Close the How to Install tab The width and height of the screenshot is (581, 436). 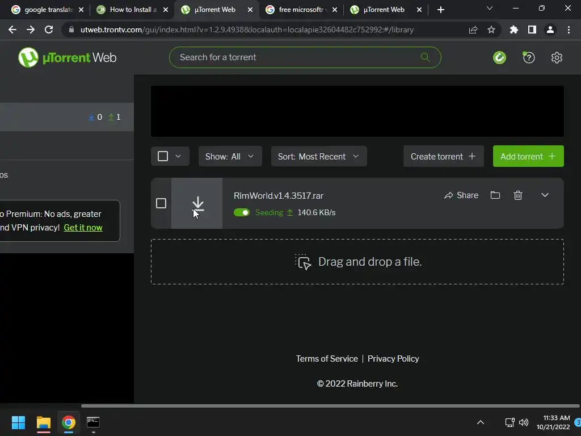click(x=166, y=10)
